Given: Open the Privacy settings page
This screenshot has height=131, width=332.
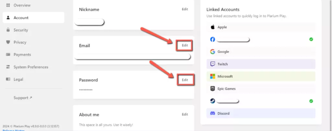Looking at the screenshot, I should coord(20,42).
